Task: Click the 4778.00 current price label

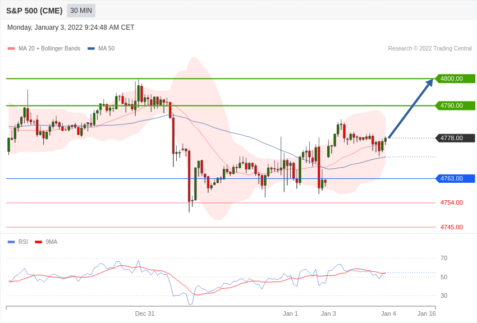Action: [456, 139]
